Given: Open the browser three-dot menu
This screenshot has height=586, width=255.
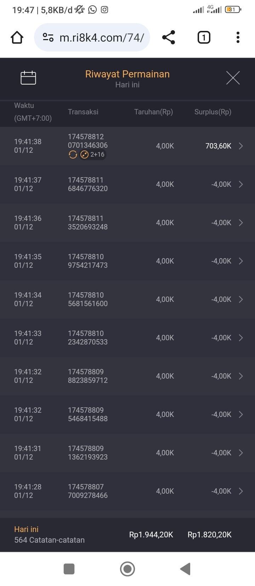Looking at the screenshot, I should [238, 37].
